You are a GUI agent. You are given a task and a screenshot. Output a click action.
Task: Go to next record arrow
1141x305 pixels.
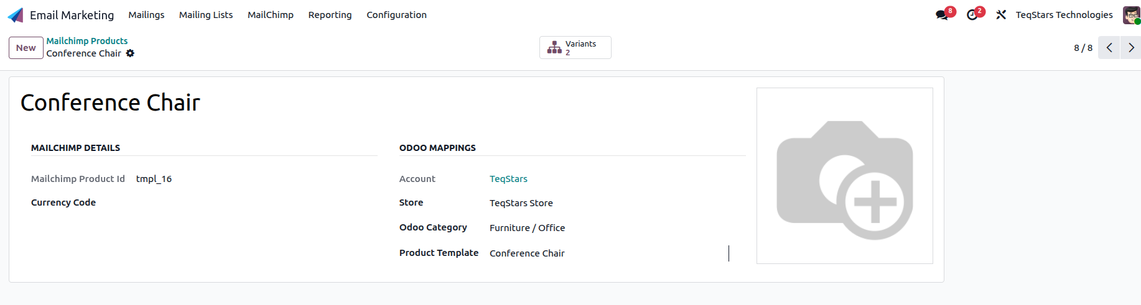click(1131, 48)
